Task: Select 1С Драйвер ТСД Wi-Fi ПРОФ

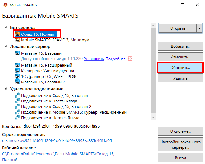Action: tap(48, 76)
